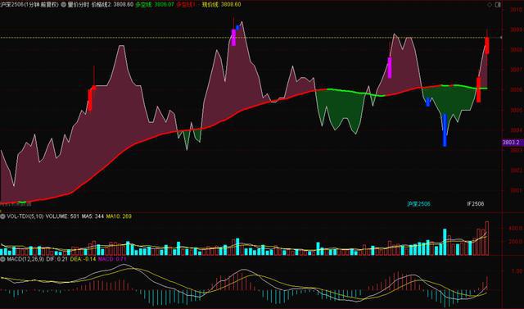Click the round icon beside 量价分时 indicator
This screenshot has height=309, width=524.
63,5
